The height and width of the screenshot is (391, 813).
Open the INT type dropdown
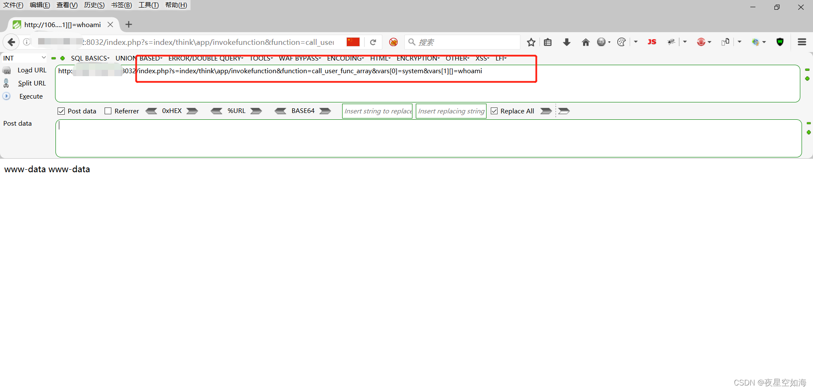click(24, 58)
